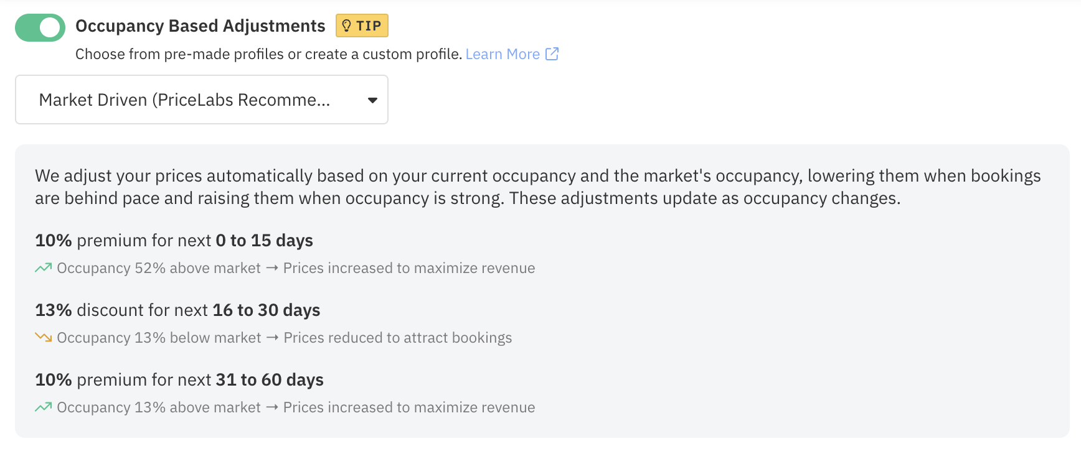Click the arrow after Occupancy 52% above market
1081x459 pixels.
[272, 268]
